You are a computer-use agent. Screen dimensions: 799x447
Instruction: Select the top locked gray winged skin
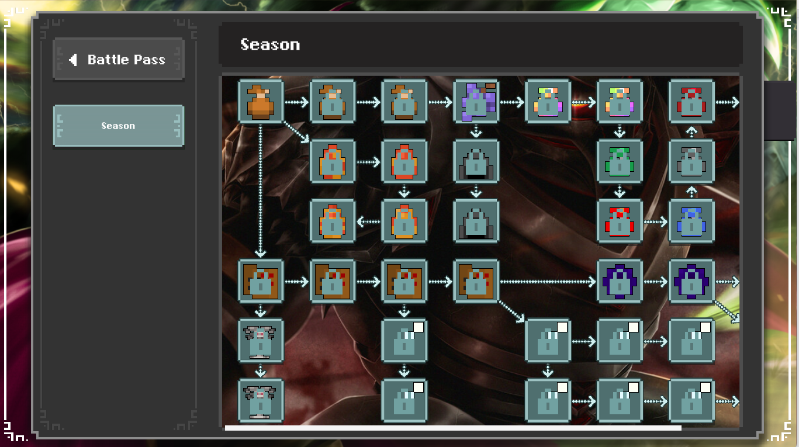click(261, 341)
